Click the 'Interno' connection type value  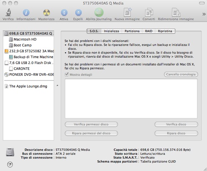(x=61, y=158)
